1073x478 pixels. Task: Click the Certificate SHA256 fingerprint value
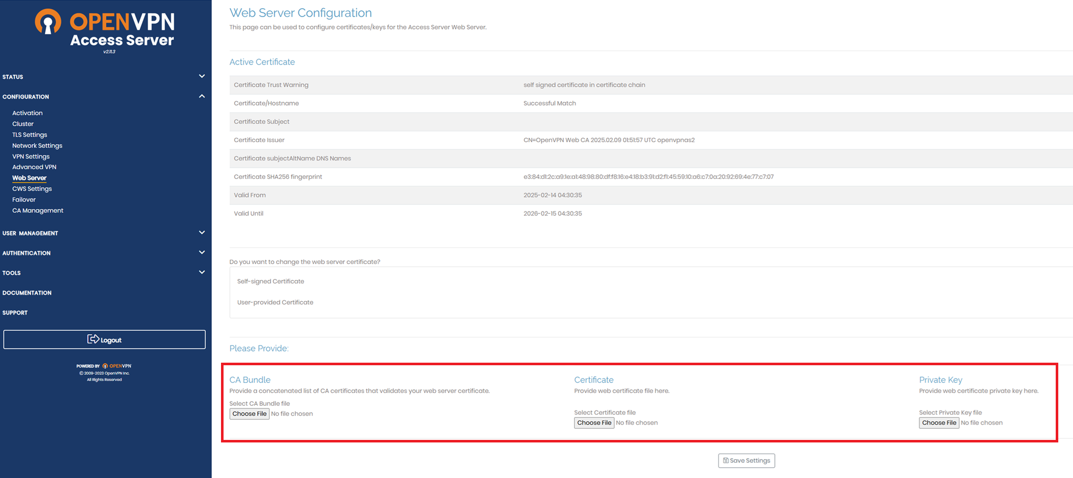[648, 177]
